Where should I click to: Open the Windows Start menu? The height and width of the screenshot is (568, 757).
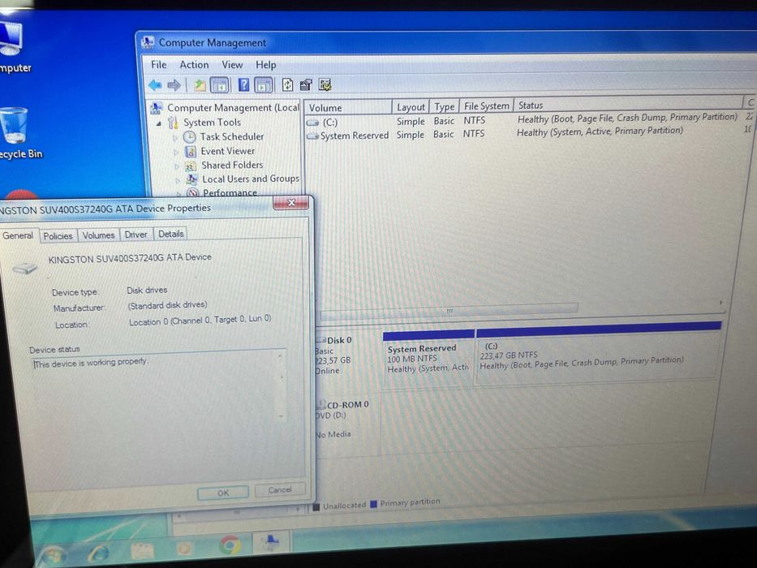click(x=53, y=555)
